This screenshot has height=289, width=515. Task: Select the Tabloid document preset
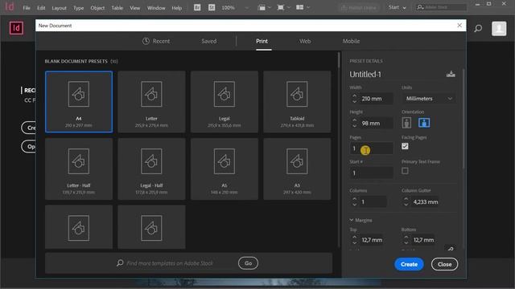coord(297,102)
